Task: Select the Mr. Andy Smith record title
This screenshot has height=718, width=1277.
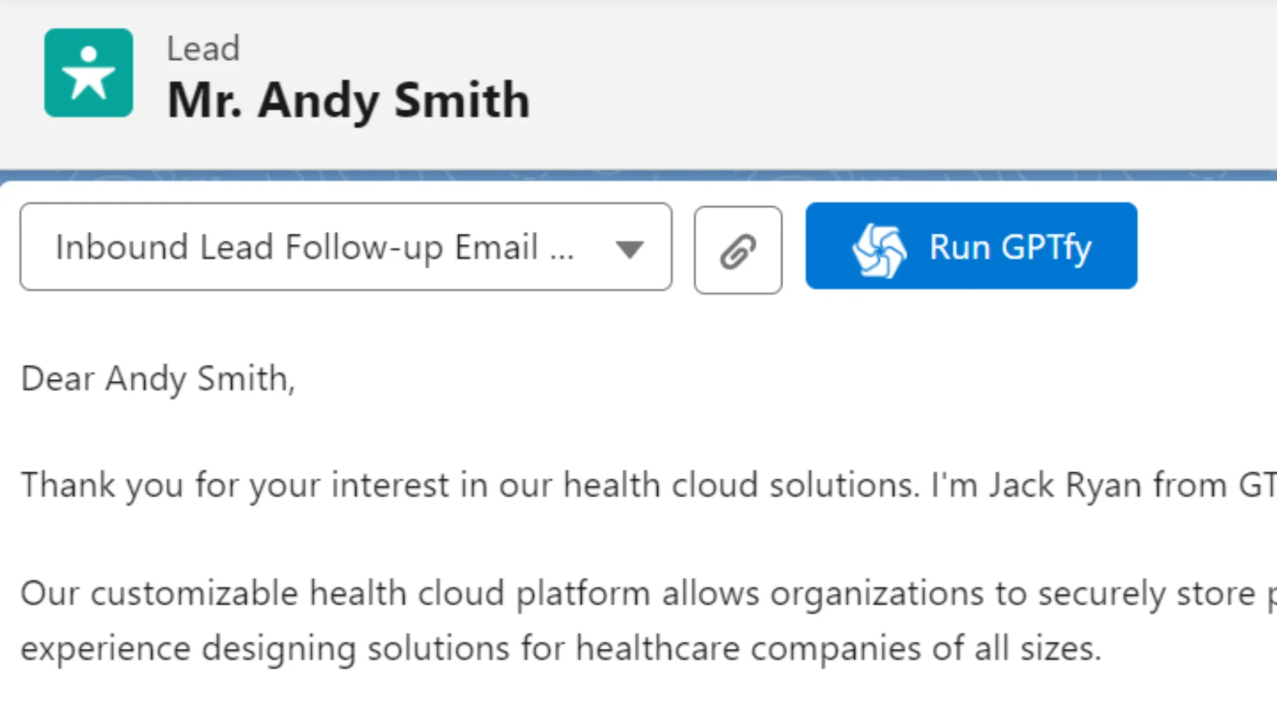Action: 349,100
